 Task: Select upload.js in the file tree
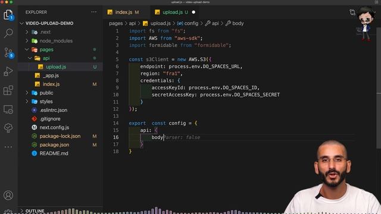61,67
